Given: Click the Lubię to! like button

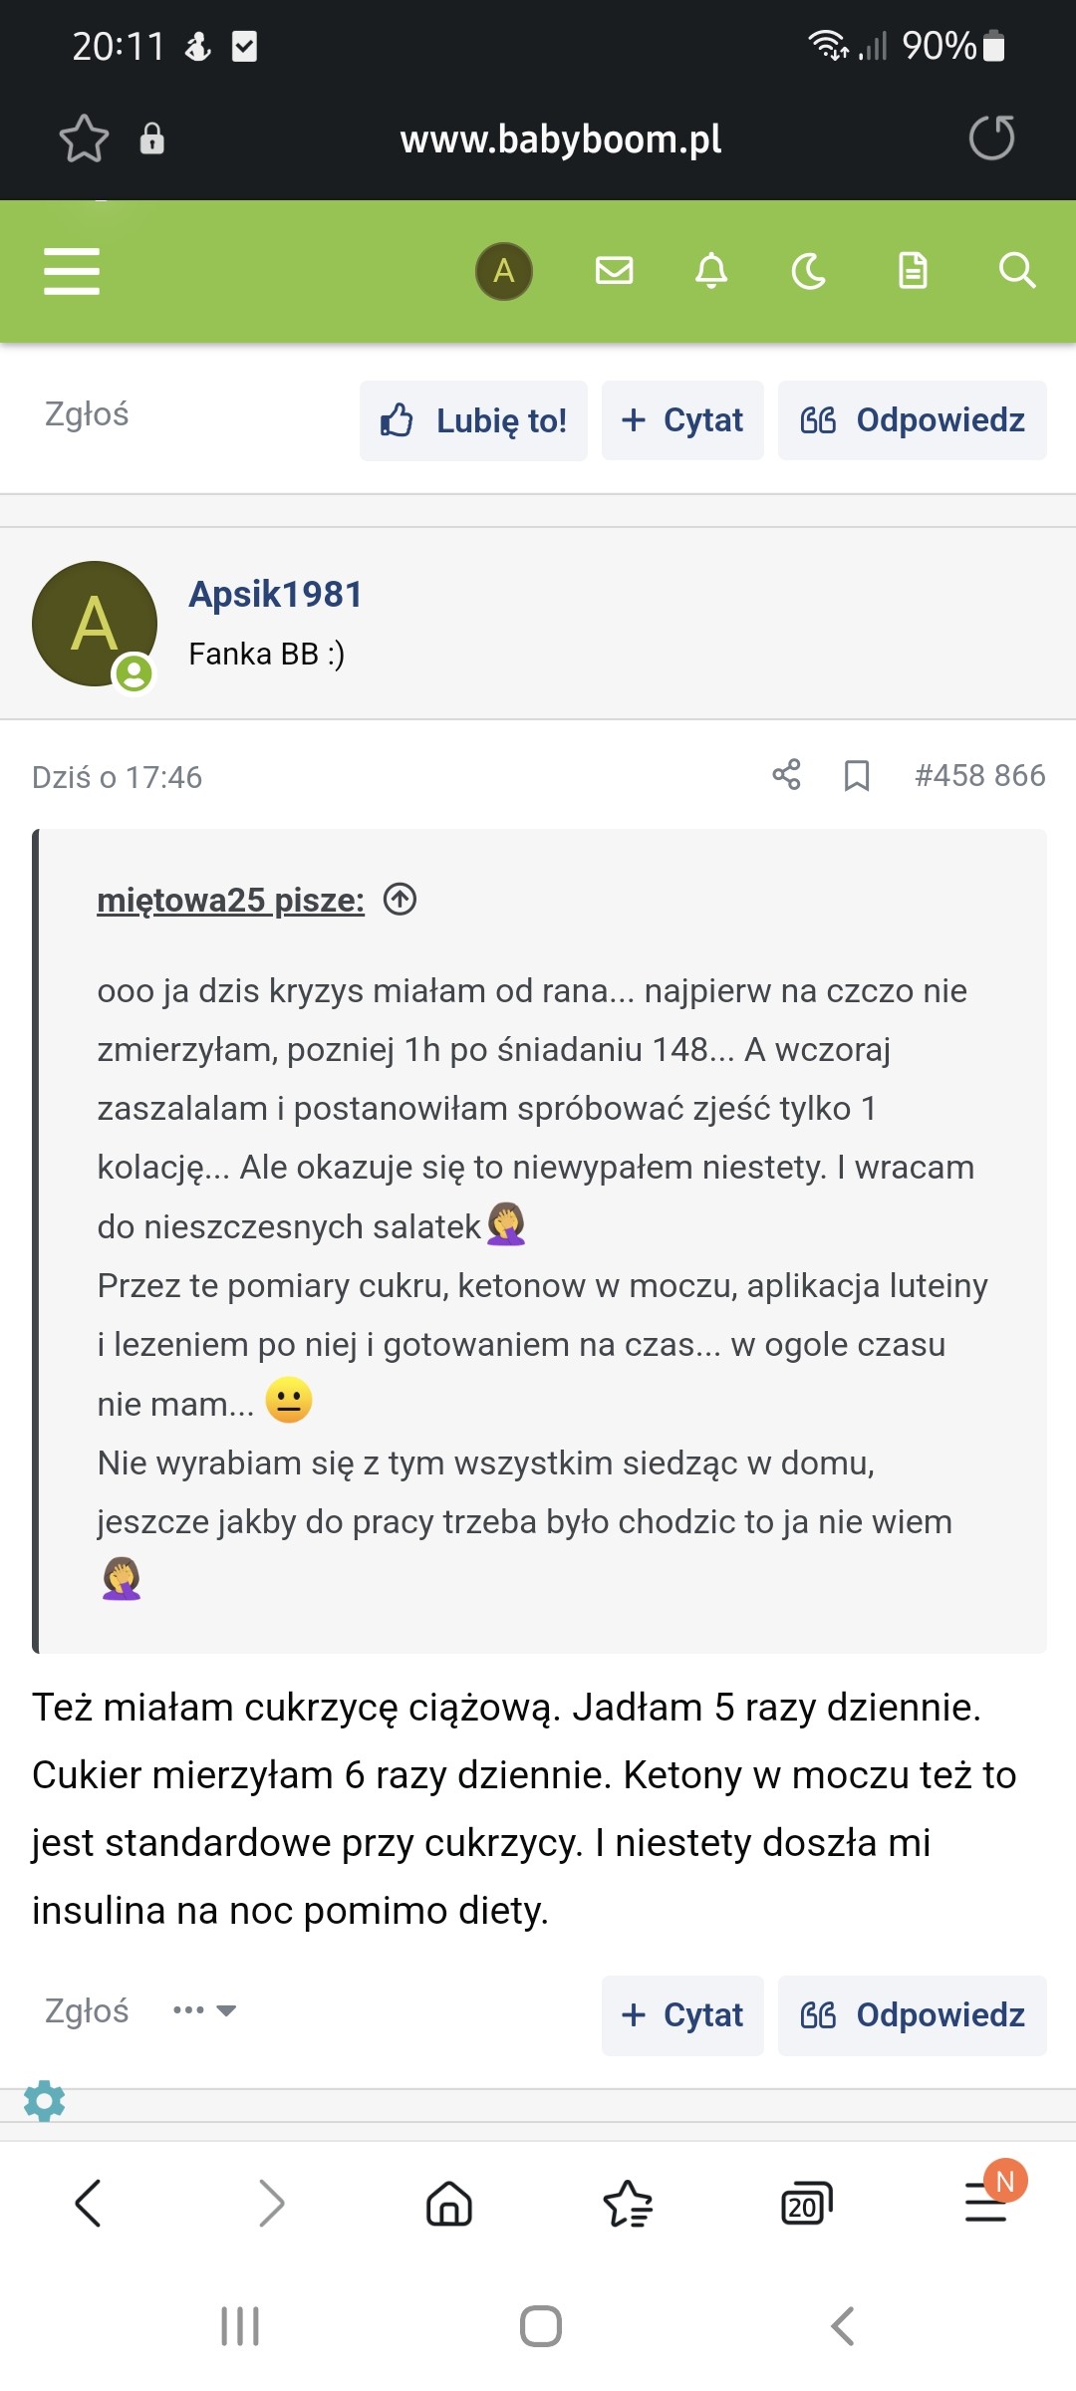Looking at the screenshot, I should click(473, 420).
